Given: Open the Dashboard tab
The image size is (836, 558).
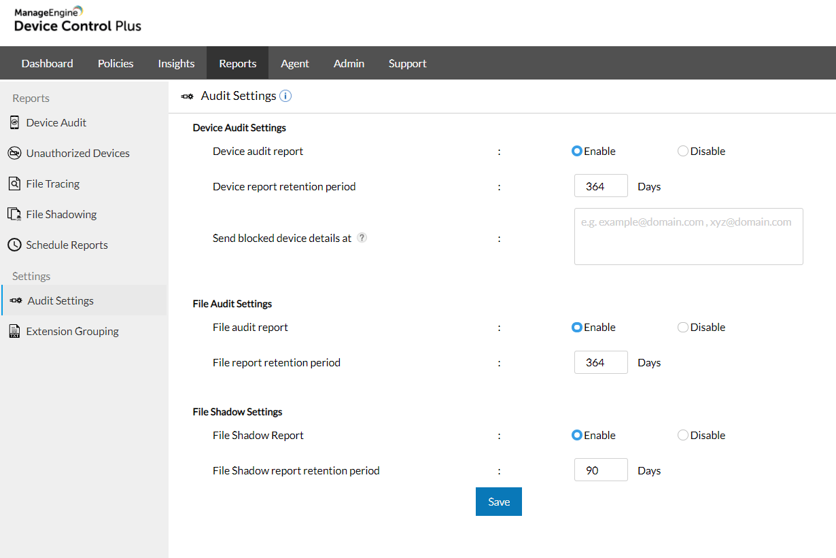Looking at the screenshot, I should click(48, 63).
